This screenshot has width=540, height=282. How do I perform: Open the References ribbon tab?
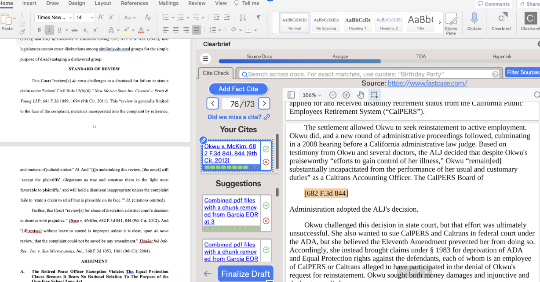(135, 3)
